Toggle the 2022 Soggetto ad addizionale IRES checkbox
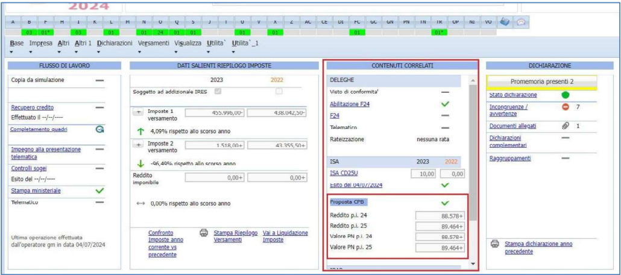 coord(279,91)
